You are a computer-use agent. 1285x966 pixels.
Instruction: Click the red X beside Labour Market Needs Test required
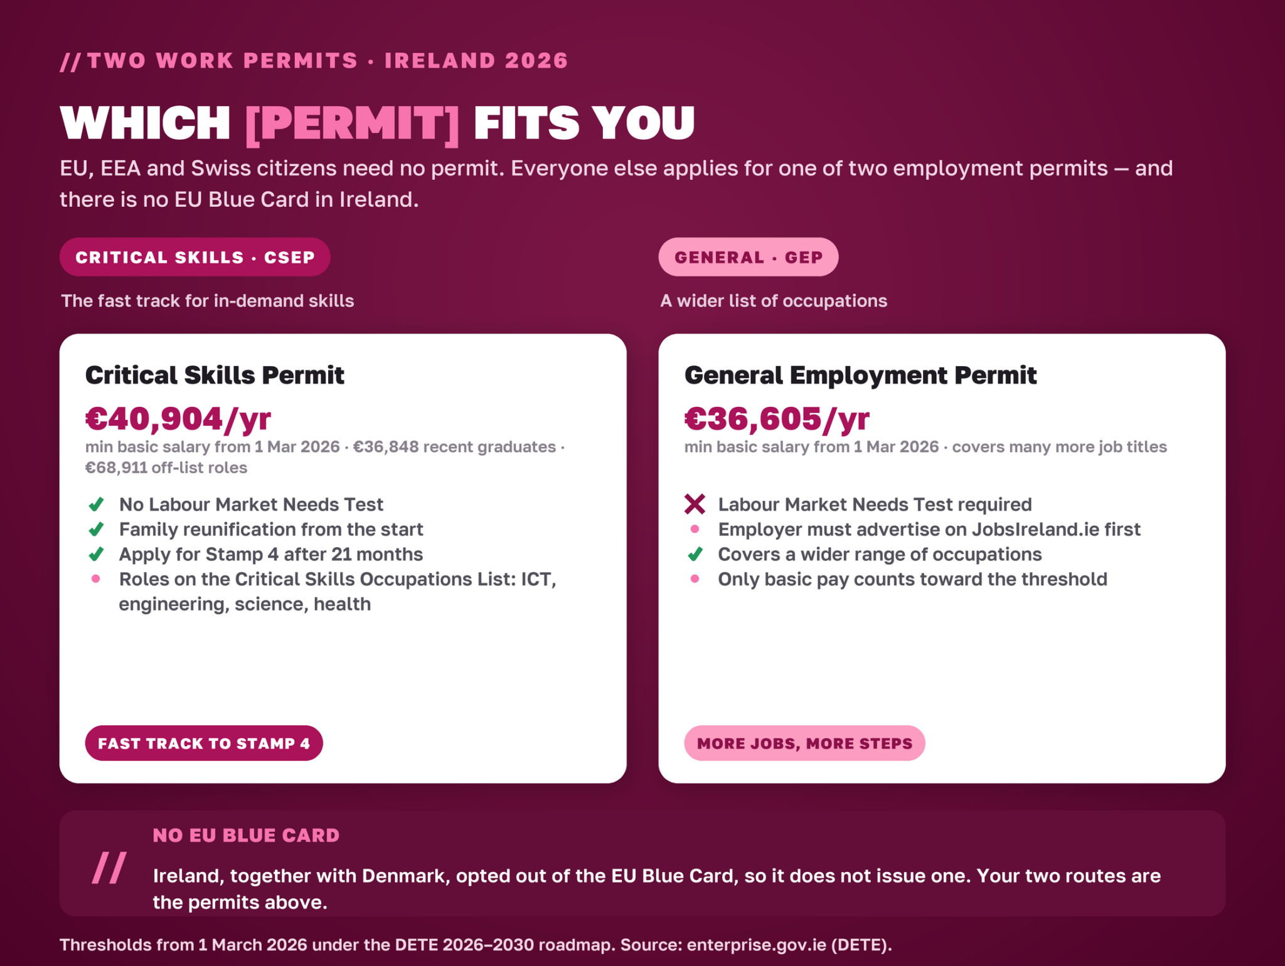click(x=695, y=504)
